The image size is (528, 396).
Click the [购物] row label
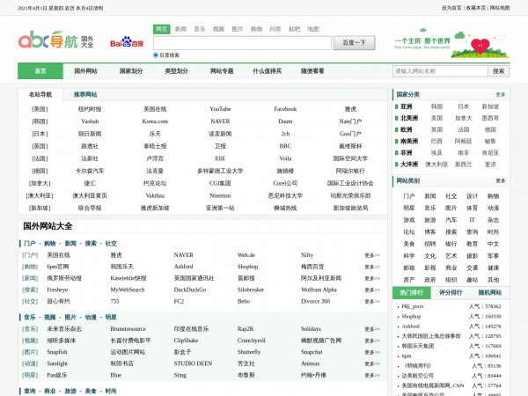[30, 267]
